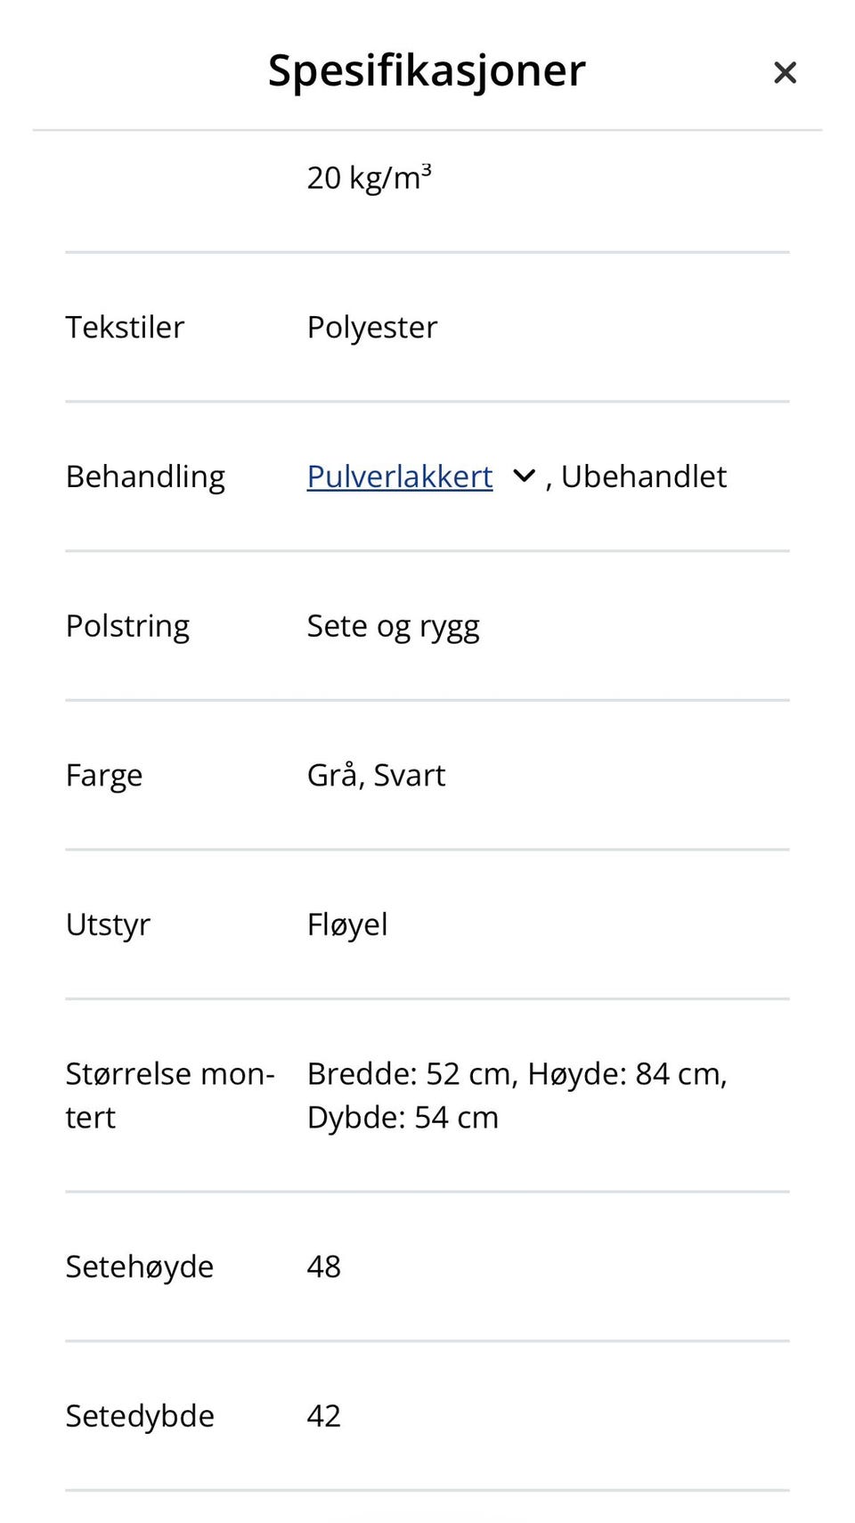
Task: Click the Setehøyde label
Action: pyautogui.click(x=140, y=1266)
